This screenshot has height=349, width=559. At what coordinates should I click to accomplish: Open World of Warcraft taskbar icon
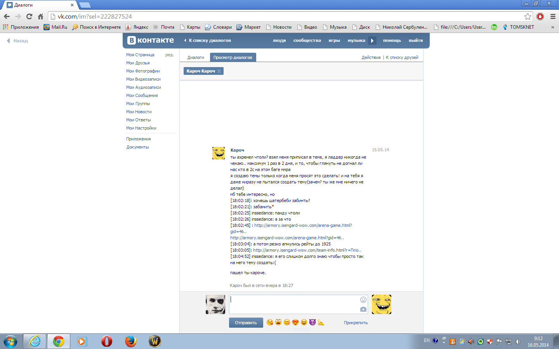coord(155,341)
